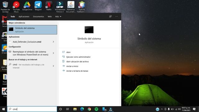Open Papelera de reciclaje desktop icon
Screen dimensions: 199x112
[x=5, y=7]
